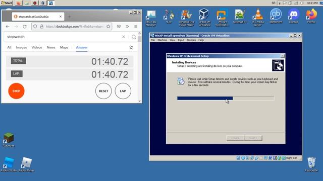Switch to the Images results tab
This screenshot has width=323, height=181.
[21, 47]
